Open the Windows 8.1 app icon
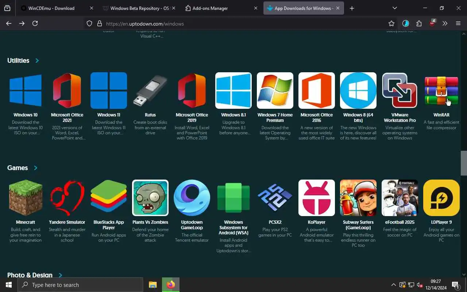Viewport: 467px width, 292px height. coord(233,91)
